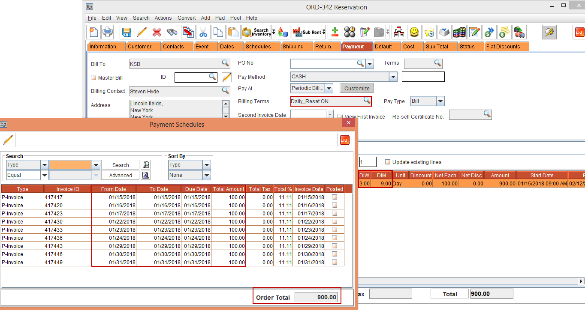Click the scissors cut icon
This screenshot has height=310, width=585.
coord(203,32)
